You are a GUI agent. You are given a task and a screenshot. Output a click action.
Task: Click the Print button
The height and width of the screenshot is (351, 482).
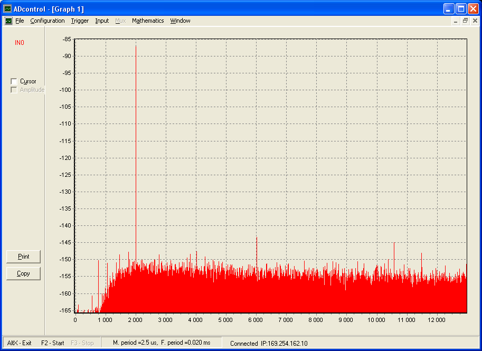pos(23,257)
